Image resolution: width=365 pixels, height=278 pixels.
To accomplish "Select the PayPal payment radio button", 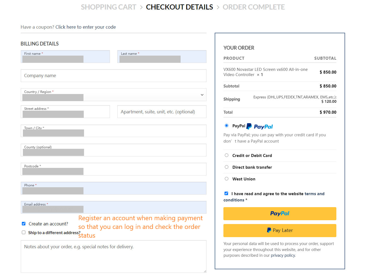I will click(x=226, y=126).
